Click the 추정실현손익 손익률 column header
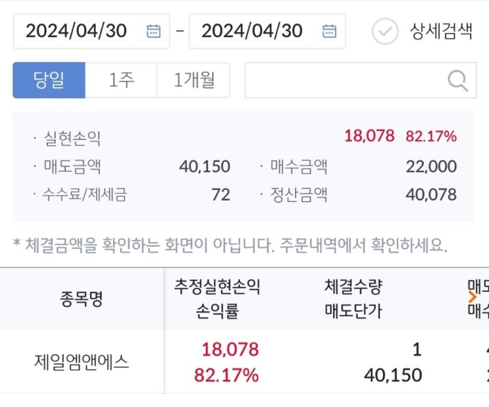Screen dimensions: 489x407 click(217, 299)
